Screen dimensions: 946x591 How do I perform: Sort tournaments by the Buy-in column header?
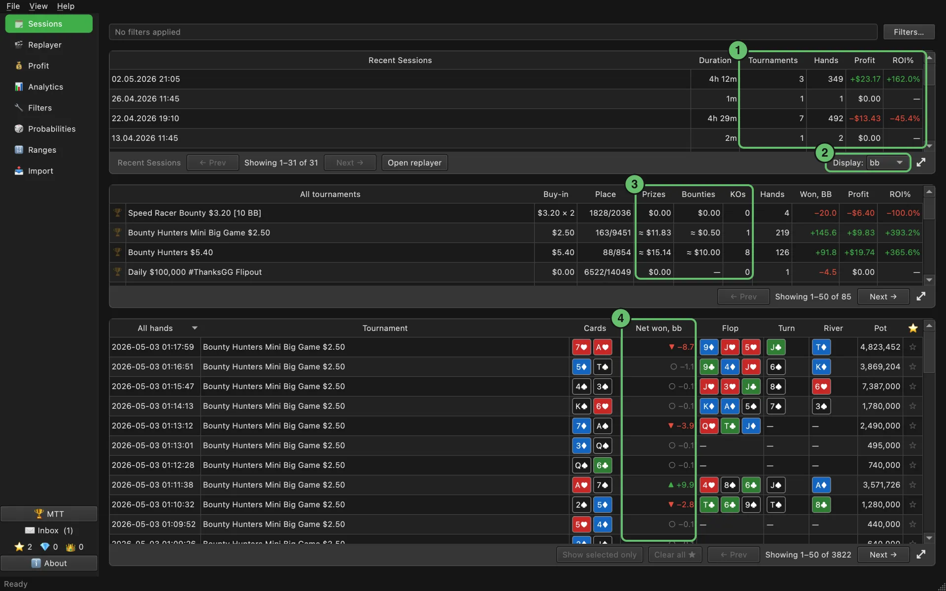pos(556,194)
